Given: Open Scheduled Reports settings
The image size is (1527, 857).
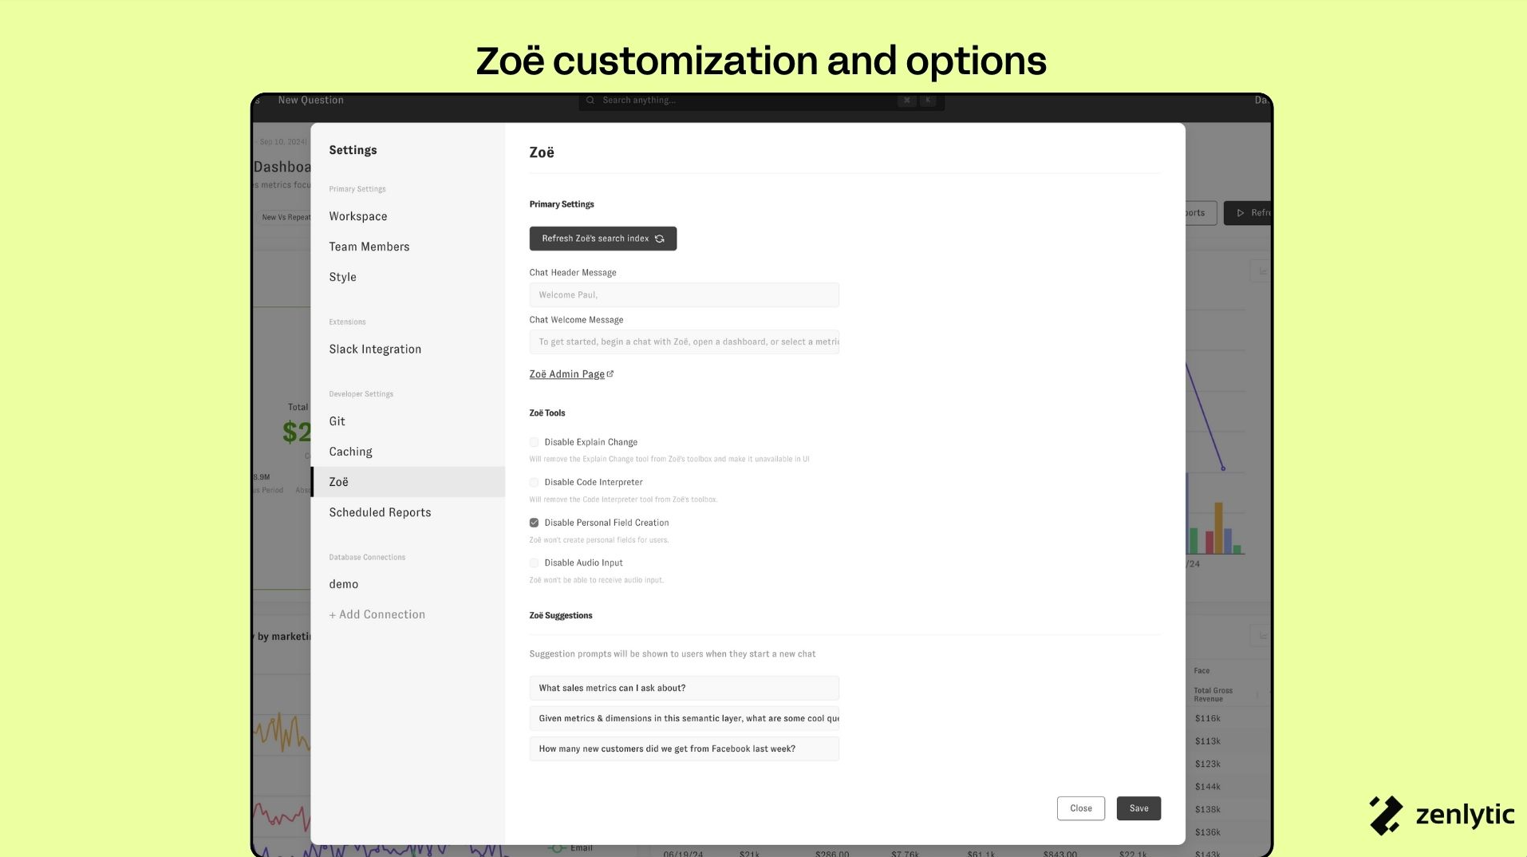Looking at the screenshot, I should pos(380,512).
